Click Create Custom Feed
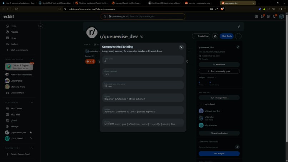The image size is (288, 162). [19, 154]
